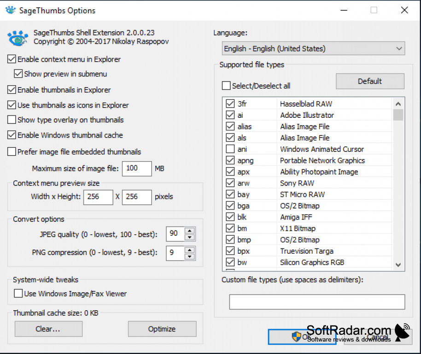Select the Windows Animated Cursor description
Image resolution: width=421 pixels, height=354 pixels.
click(322, 149)
